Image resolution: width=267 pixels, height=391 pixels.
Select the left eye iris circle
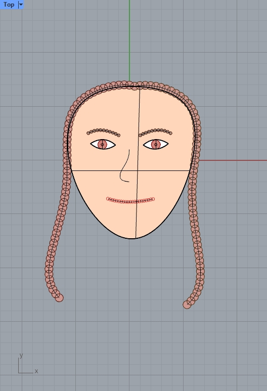(102, 144)
